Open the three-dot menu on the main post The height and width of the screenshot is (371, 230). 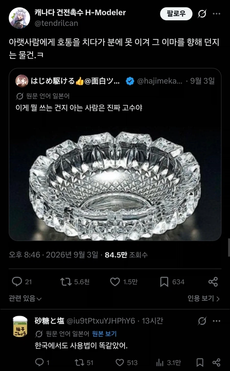point(216,14)
